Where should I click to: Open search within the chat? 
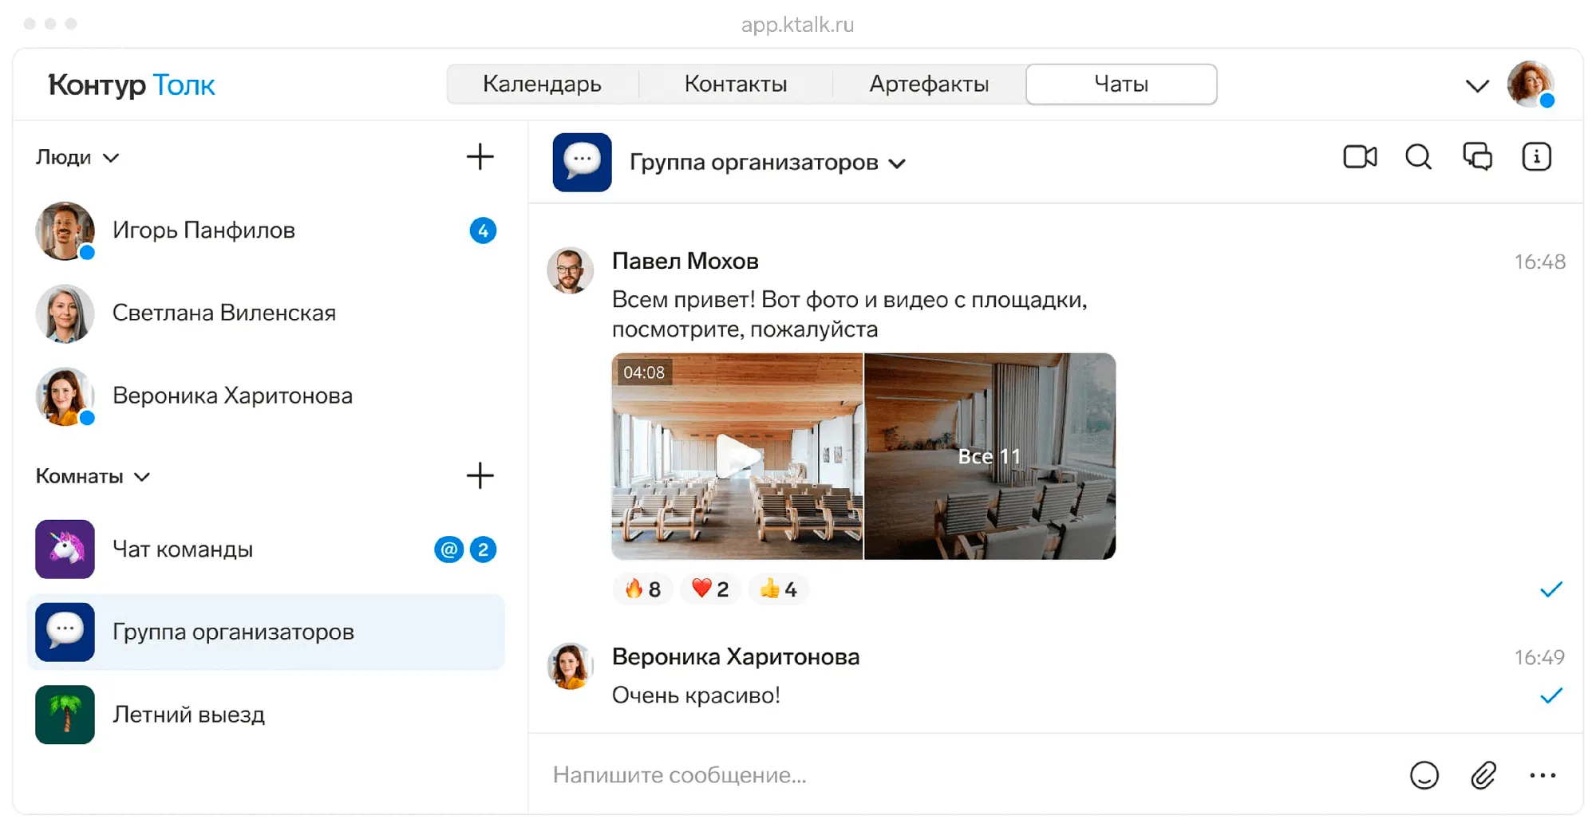[1419, 157]
